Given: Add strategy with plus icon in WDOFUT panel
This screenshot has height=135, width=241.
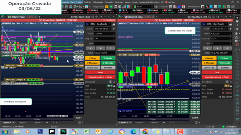Looking at the screenshot, I should [230, 29].
